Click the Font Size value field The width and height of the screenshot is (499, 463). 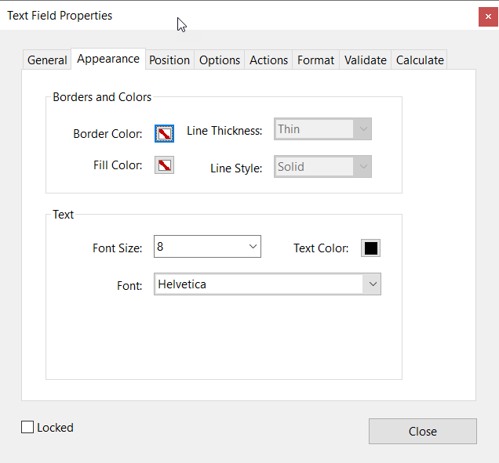point(199,247)
